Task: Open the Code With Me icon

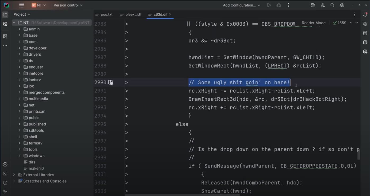Action: pyautogui.click(x=322, y=5)
